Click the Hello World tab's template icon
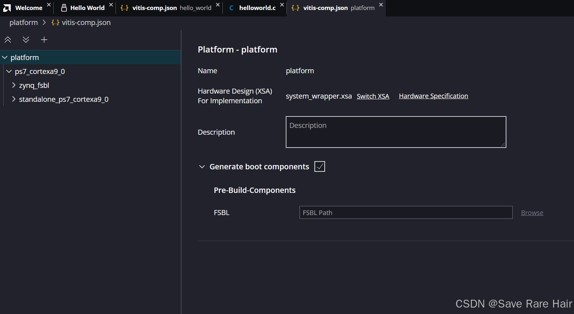Viewport: 574px width, 314px height. point(64,8)
